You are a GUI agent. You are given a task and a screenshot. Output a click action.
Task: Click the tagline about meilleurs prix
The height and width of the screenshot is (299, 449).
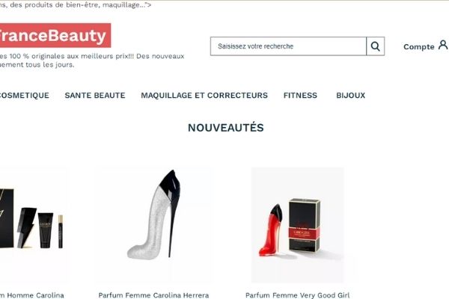(x=92, y=60)
